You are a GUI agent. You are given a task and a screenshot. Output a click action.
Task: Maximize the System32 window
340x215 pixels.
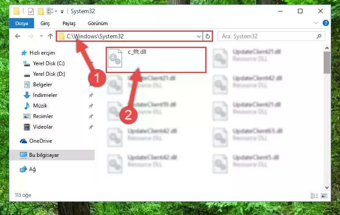pyautogui.click(x=300, y=11)
